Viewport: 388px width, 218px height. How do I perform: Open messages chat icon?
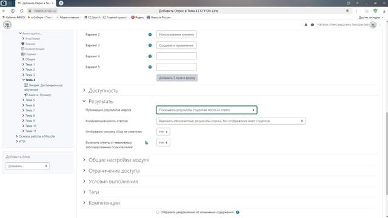312,25
